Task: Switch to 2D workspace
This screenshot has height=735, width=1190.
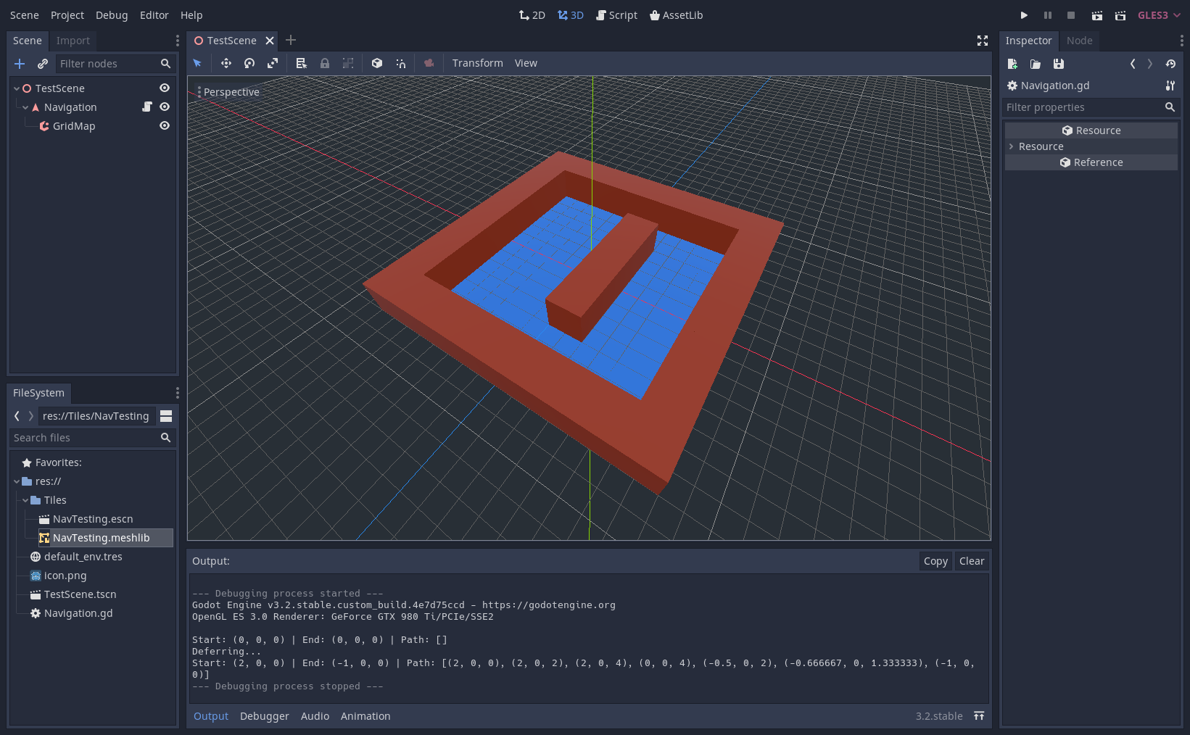Action: click(x=532, y=15)
